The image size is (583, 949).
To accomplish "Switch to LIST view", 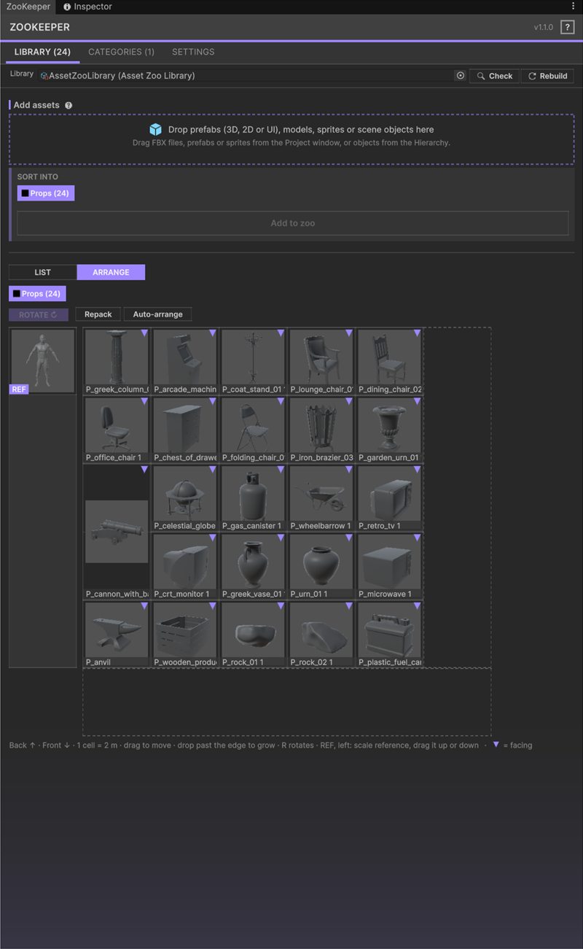I will 43,272.
